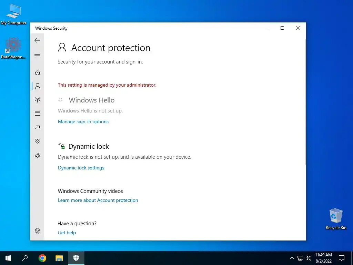Maximize the Windows Security window
The image size is (353, 265).
(282, 28)
